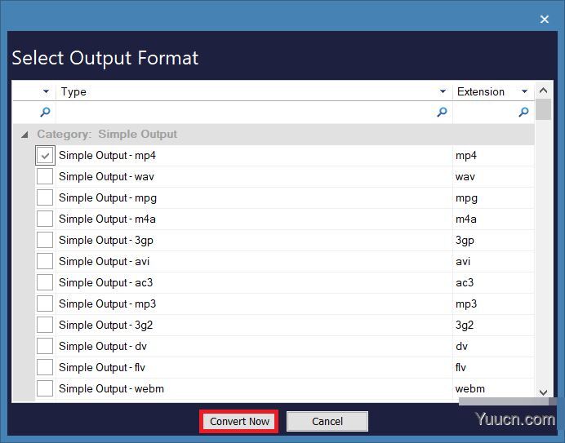The width and height of the screenshot is (565, 443).
Task: Click the 3g2 extension cell
Action: click(493, 326)
